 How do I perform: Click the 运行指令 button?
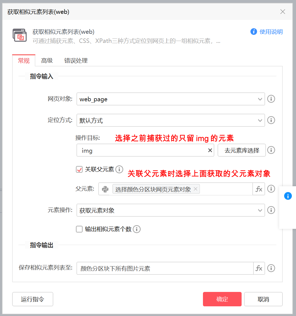pyautogui.click(x=33, y=299)
